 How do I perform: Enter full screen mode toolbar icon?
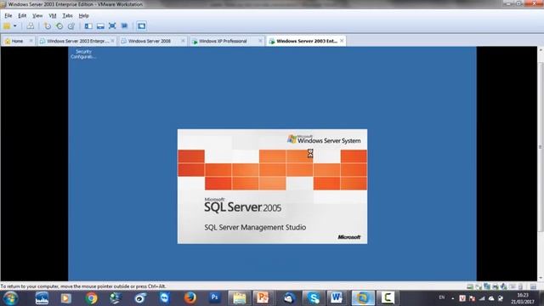[112, 26]
